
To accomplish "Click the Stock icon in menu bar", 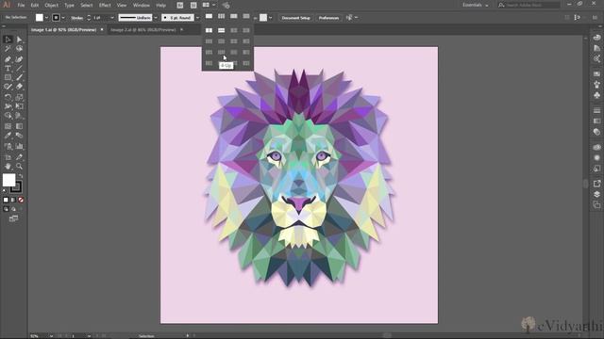I will pos(193,6).
